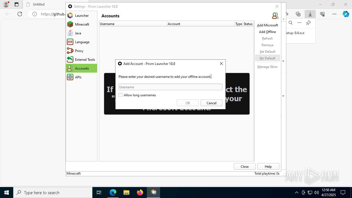
Task: Open File Explorer from taskbar
Action: 126,193
